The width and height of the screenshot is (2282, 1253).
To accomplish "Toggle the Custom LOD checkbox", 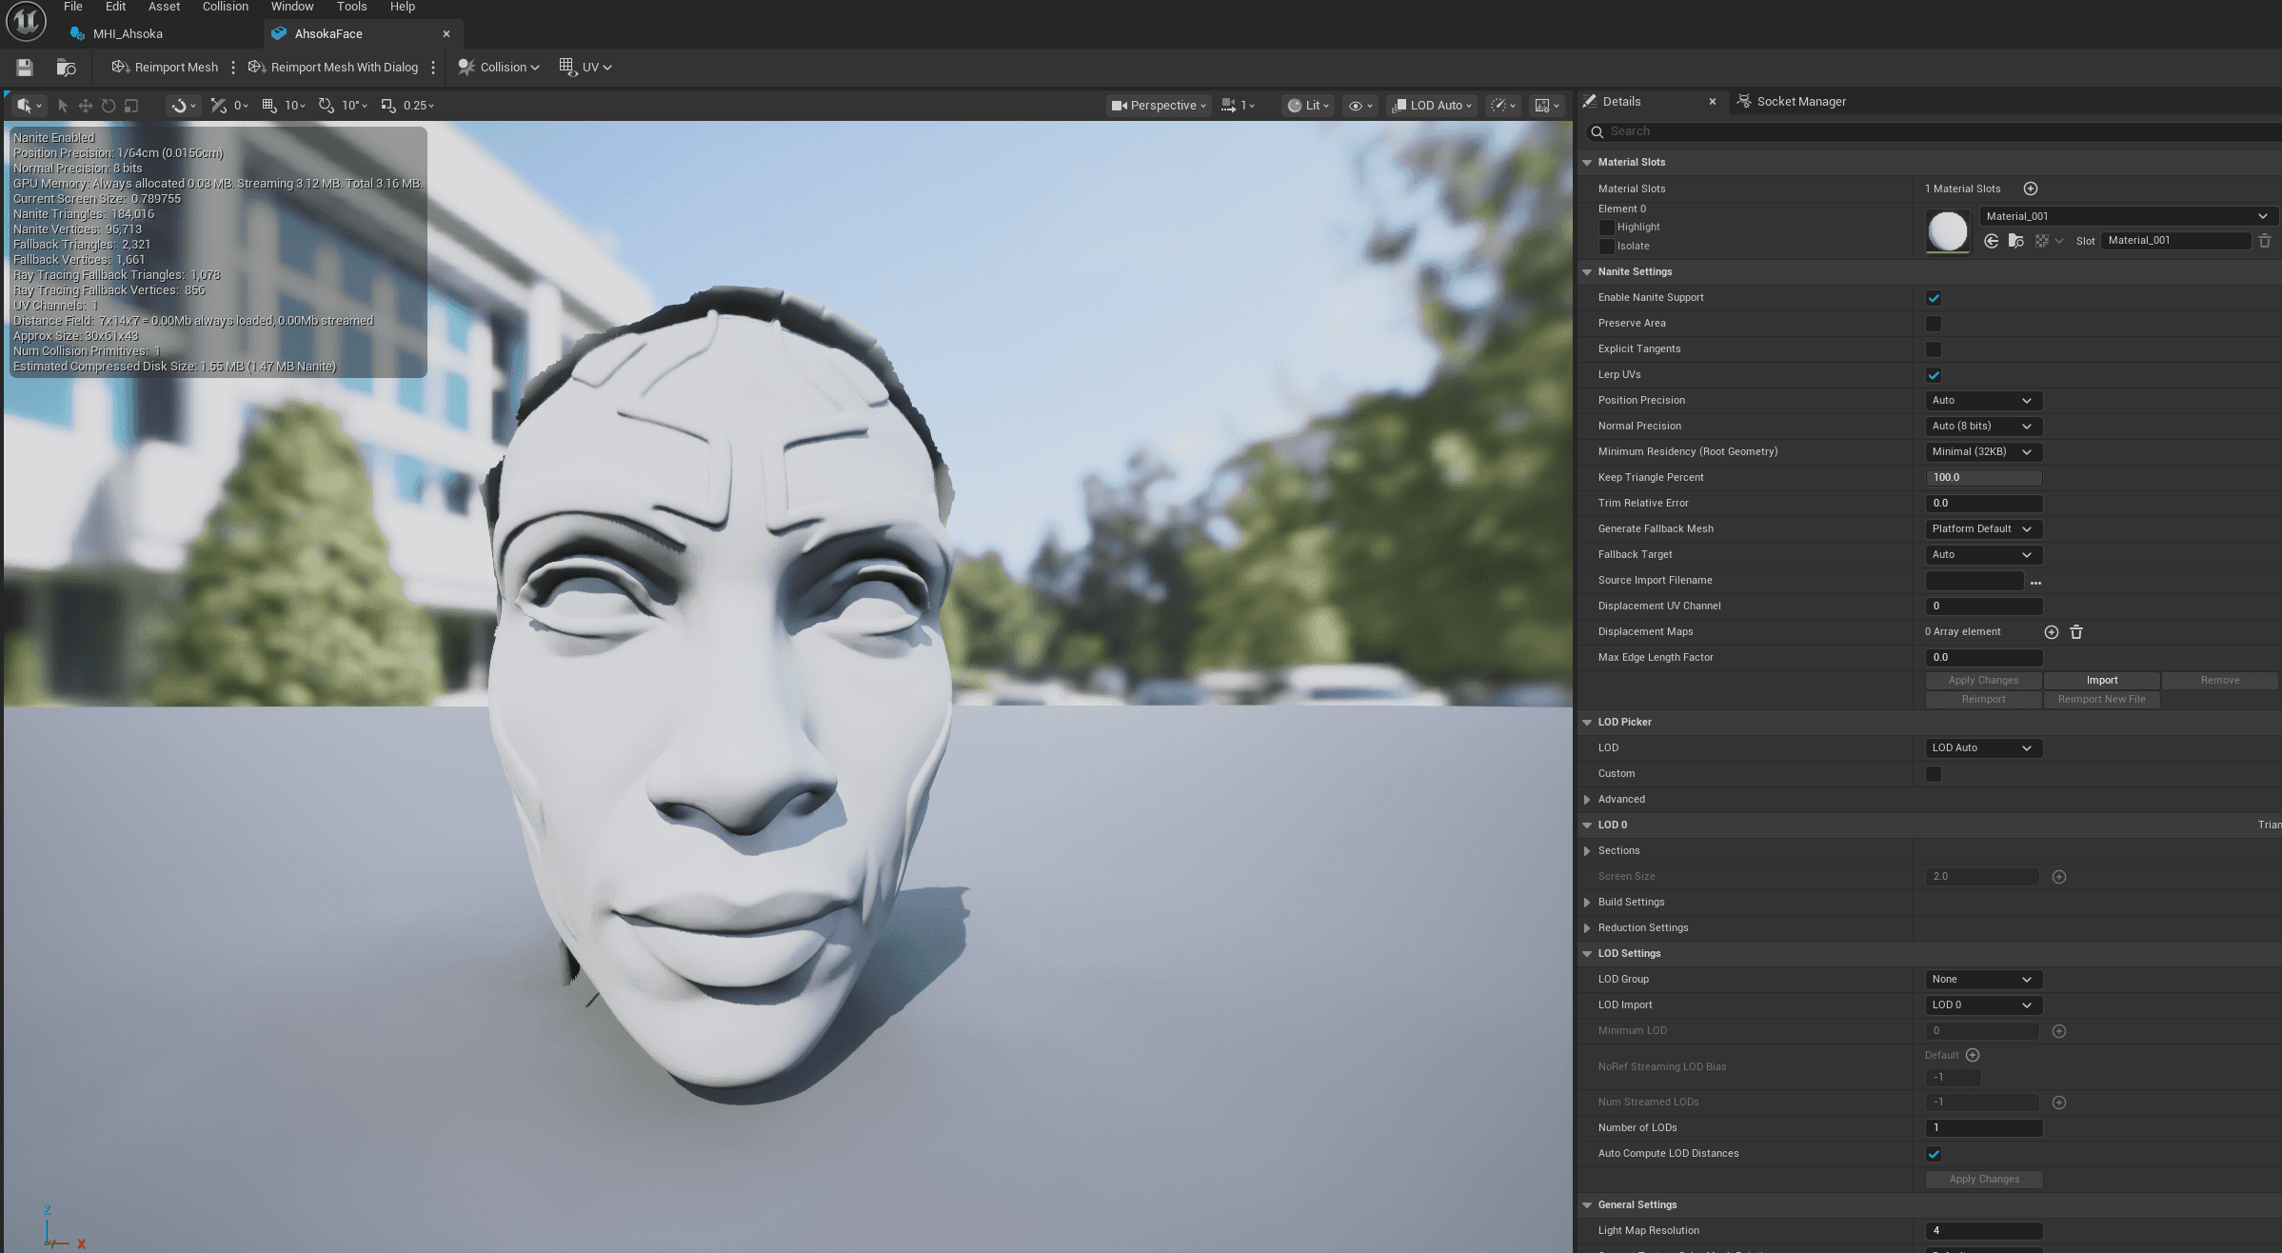I will pos(1934,774).
